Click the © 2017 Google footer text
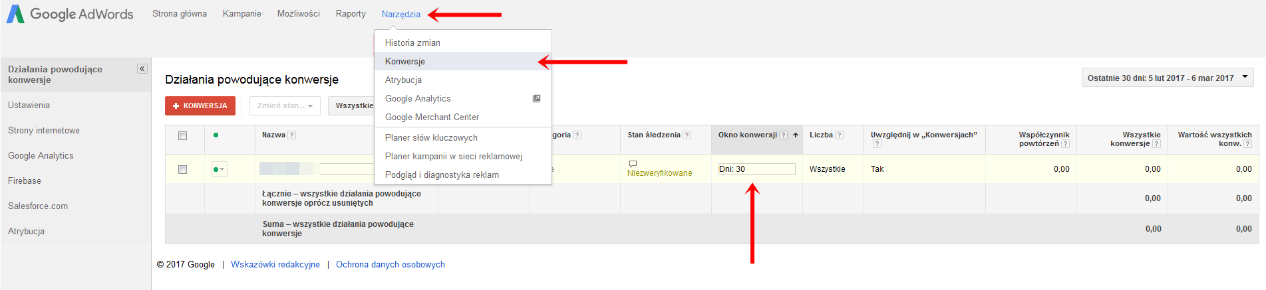1266x290 pixels. coord(186,264)
